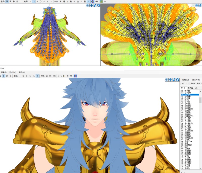Click diagonal zoom icon in TransformView viewport
The height and width of the screenshot is (173, 202).
[x=174, y=80]
